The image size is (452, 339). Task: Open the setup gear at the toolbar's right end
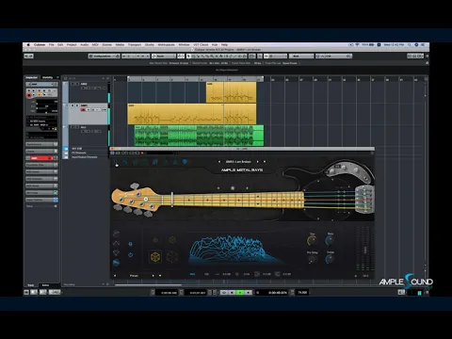pyautogui.click(x=427, y=56)
